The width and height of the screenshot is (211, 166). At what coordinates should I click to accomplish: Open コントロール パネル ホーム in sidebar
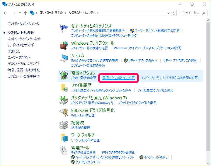tap(23, 24)
